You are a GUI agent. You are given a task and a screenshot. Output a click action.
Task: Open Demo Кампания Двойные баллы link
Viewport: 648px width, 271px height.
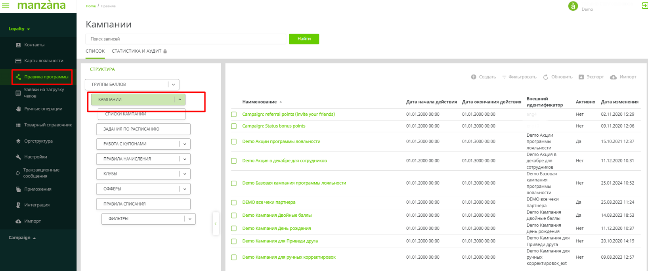277,215
